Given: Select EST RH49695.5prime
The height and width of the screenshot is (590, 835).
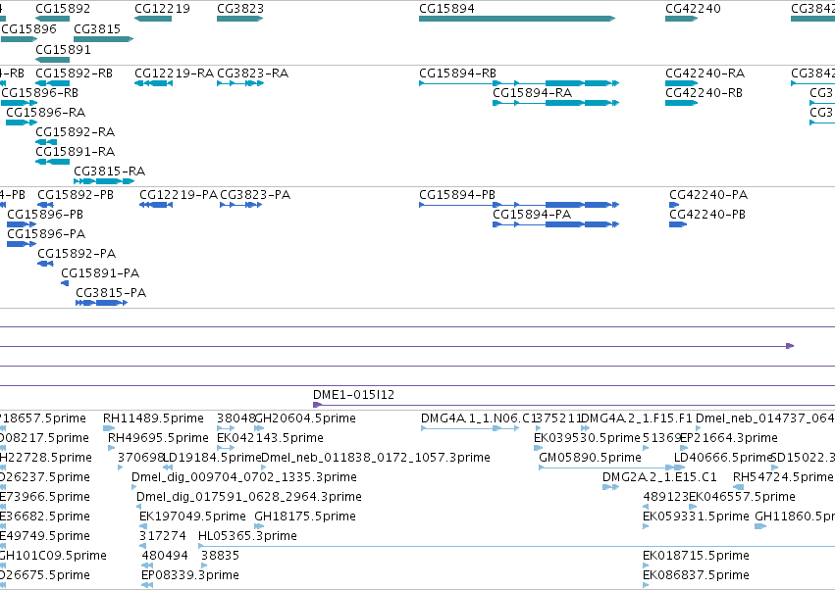Looking at the screenshot, I should click(x=158, y=438).
